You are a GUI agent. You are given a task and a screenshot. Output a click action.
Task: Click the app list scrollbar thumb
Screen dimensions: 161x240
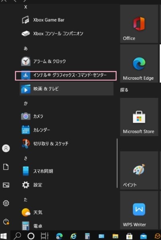pos(117,163)
